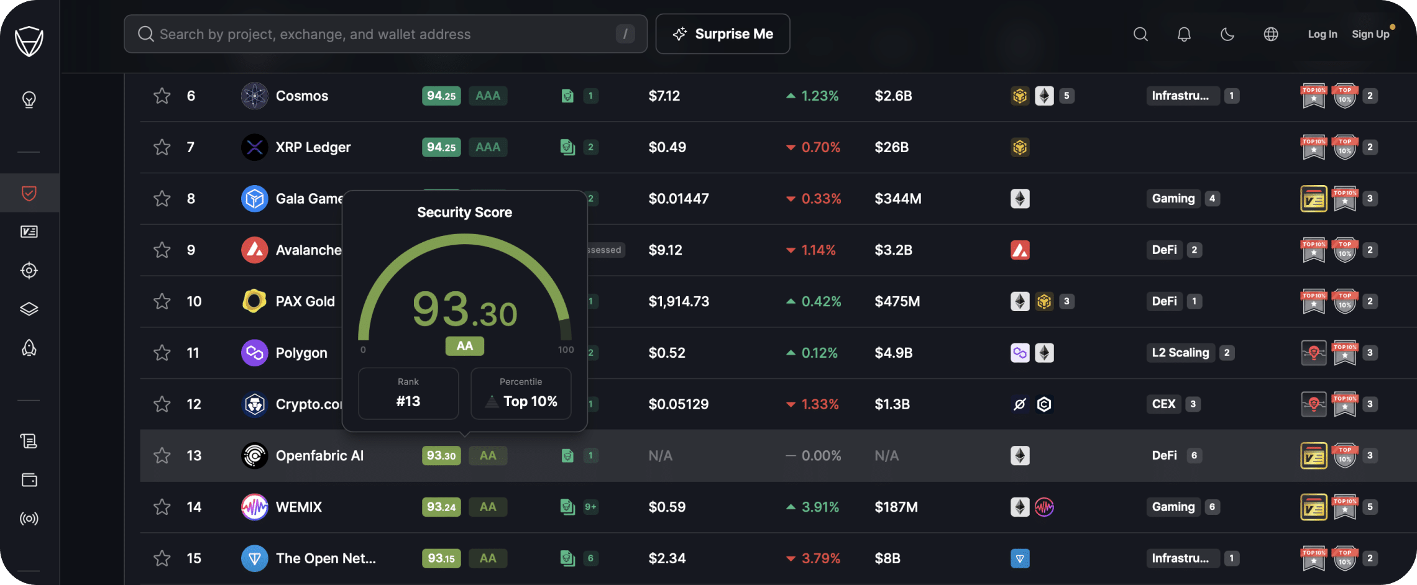
Task: Star WEMIX as favorite
Action: coord(162,507)
